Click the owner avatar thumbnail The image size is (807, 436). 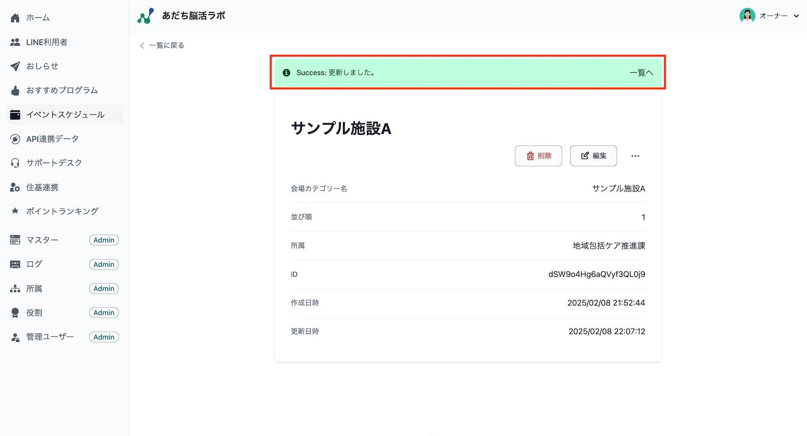coord(747,16)
